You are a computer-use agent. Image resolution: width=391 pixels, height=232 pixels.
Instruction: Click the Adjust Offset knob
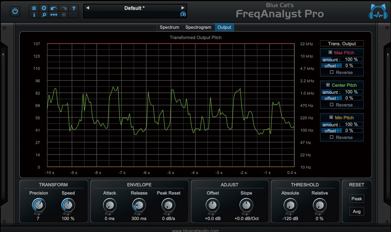click(212, 205)
